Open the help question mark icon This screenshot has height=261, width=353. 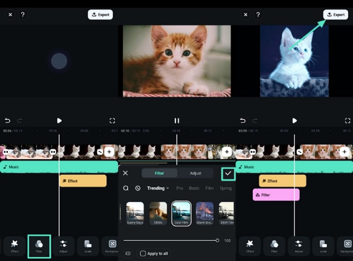pyautogui.click(x=23, y=15)
